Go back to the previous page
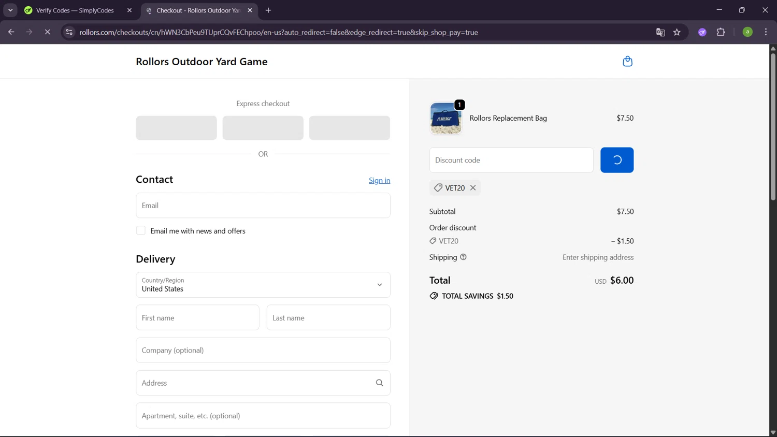The height and width of the screenshot is (437, 777). click(x=11, y=32)
